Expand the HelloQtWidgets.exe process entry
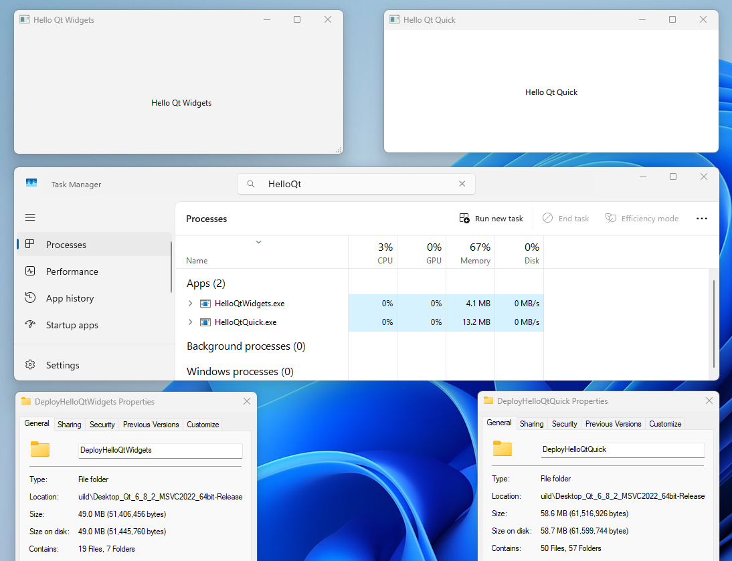Image resolution: width=732 pixels, height=561 pixels. [190, 303]
